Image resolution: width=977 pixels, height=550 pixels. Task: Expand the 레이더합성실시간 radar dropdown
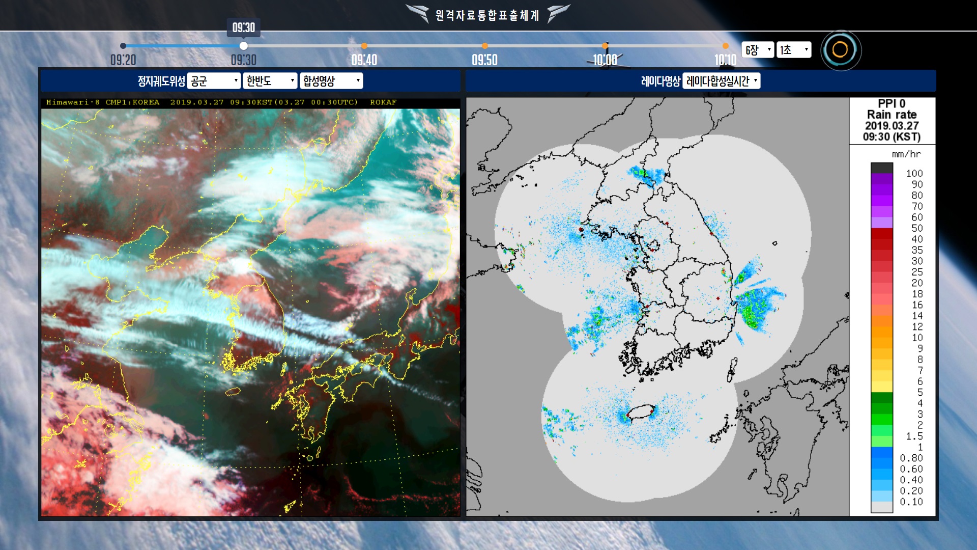point(721,81)
